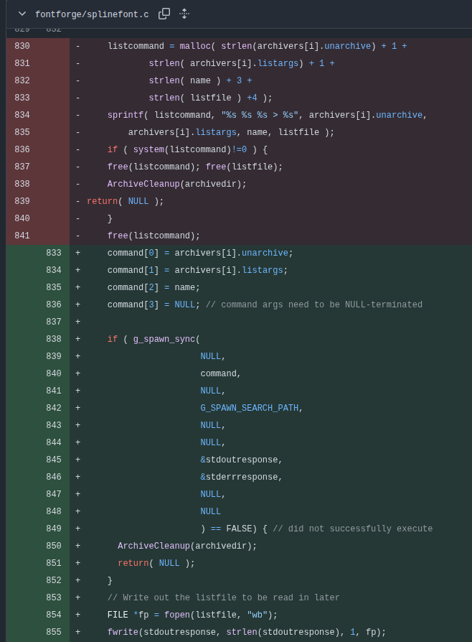Select added line number 842
Viewport: 472px width, 642px height.
[54, 408]
